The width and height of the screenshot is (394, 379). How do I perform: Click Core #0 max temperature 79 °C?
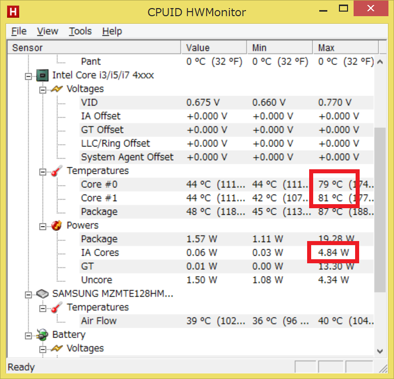[x=330, y=184]
